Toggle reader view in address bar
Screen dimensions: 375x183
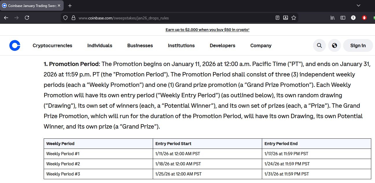277,18
